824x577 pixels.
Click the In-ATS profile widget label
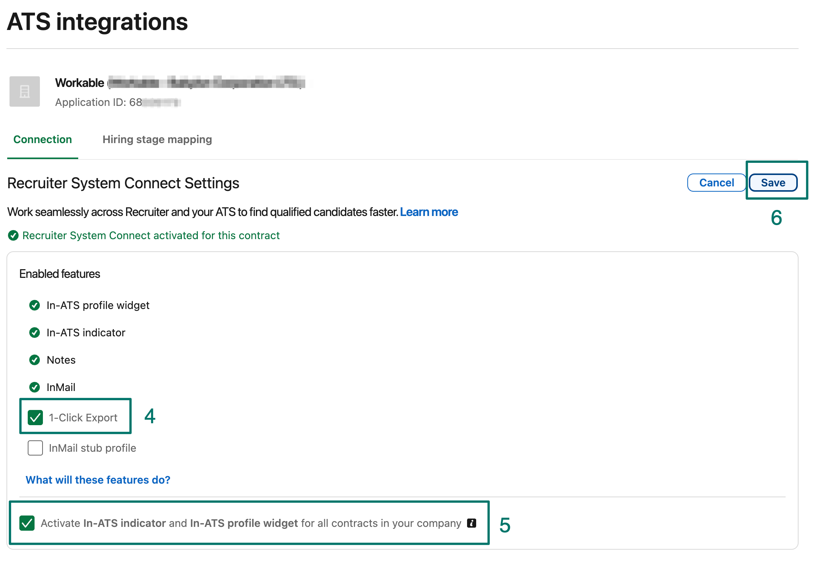tap(98, 305)
